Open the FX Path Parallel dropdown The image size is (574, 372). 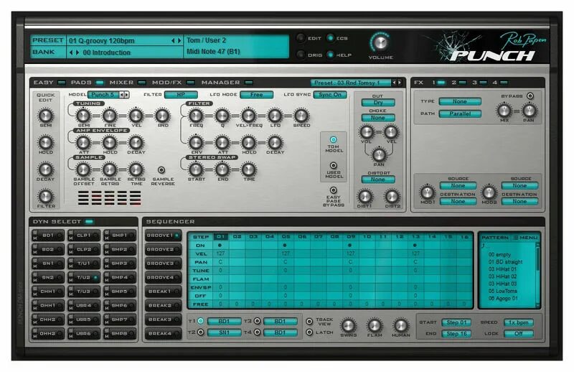(x=460, y=113)
